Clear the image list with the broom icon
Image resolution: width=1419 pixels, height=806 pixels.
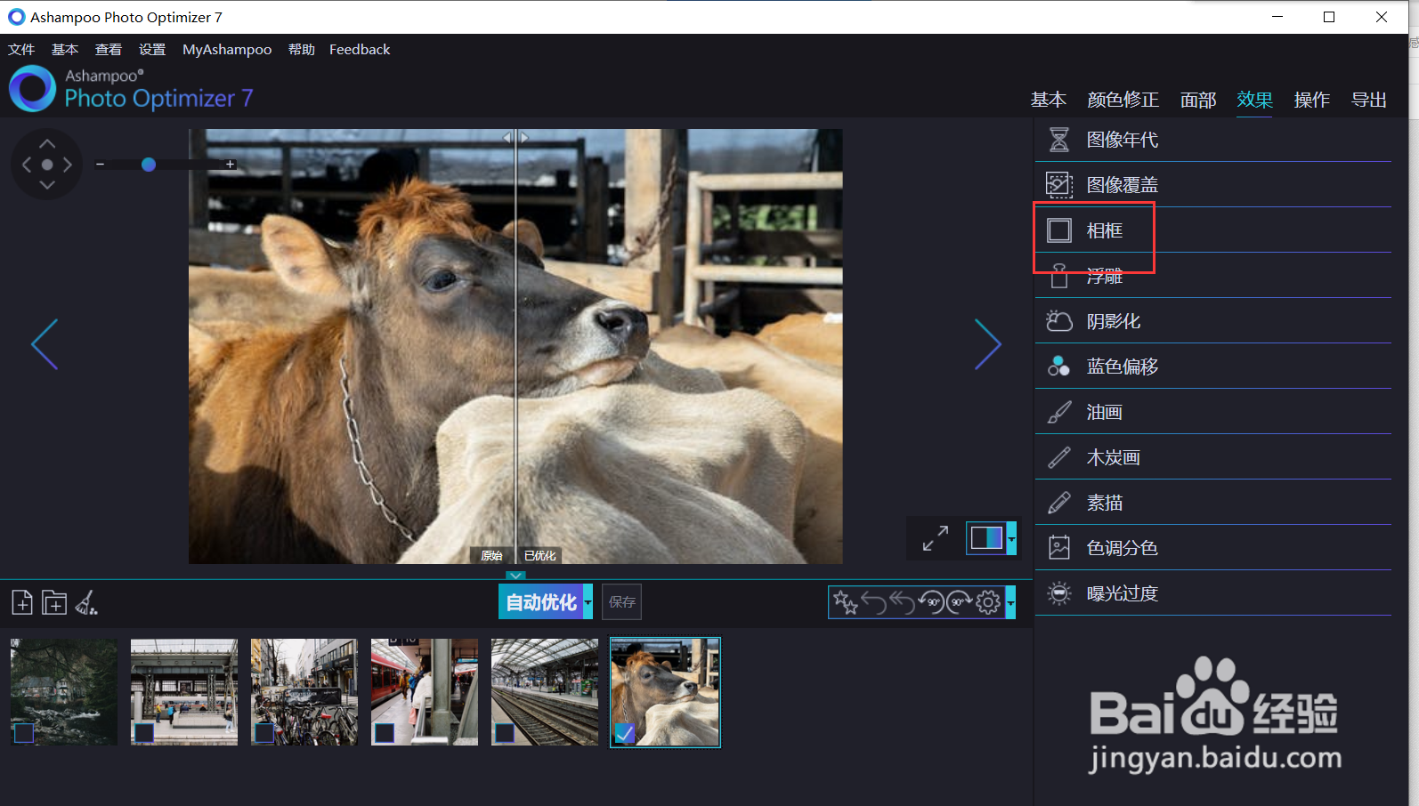click(86, 603)
